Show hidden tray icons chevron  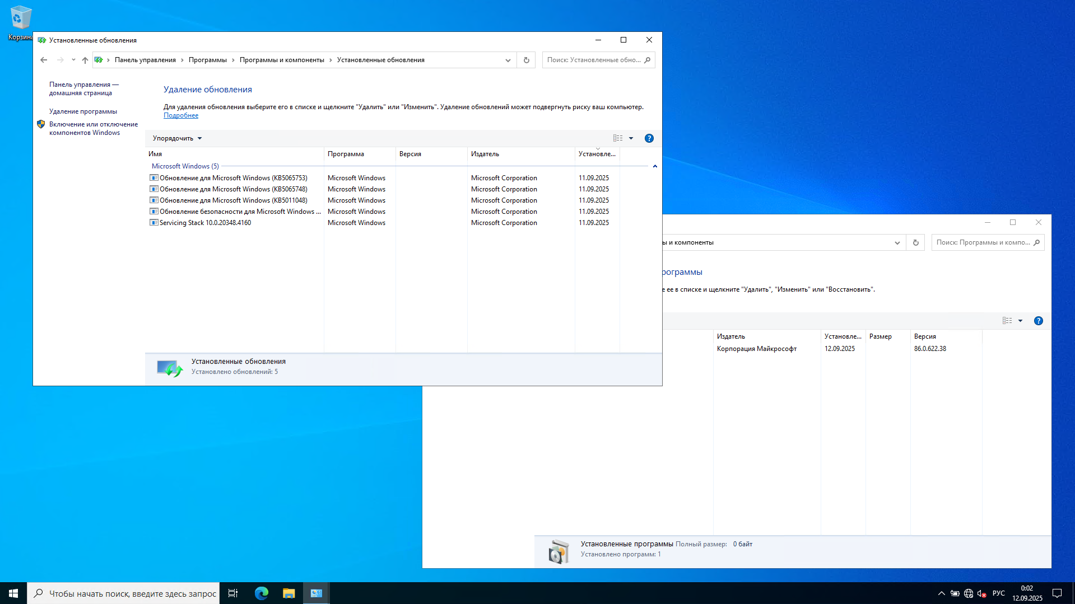tap(942, 593)
